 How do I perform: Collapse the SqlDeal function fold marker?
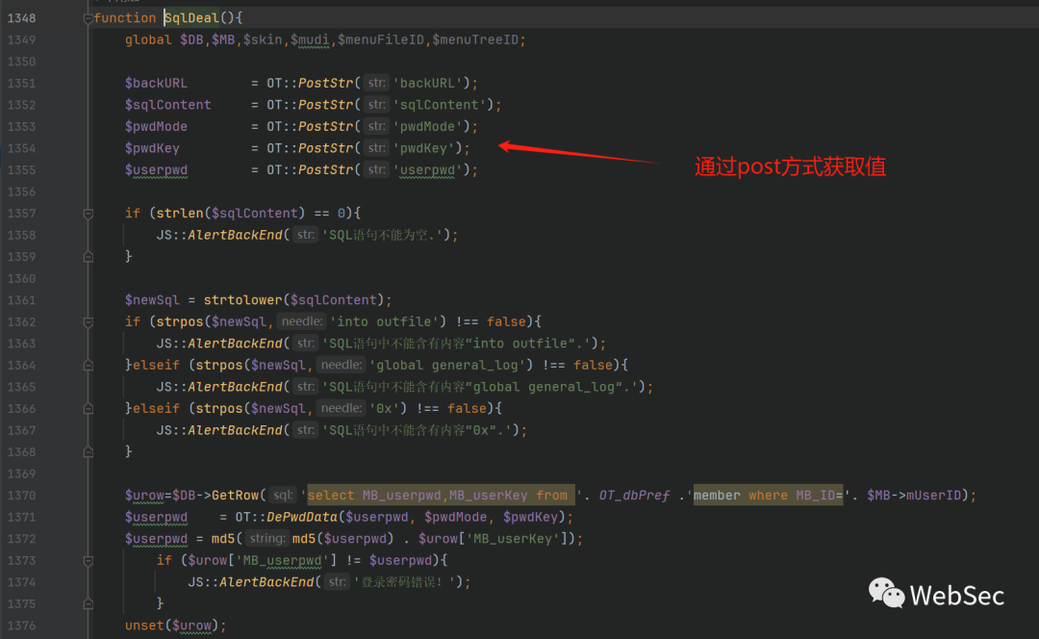click(x=89, y=18)
